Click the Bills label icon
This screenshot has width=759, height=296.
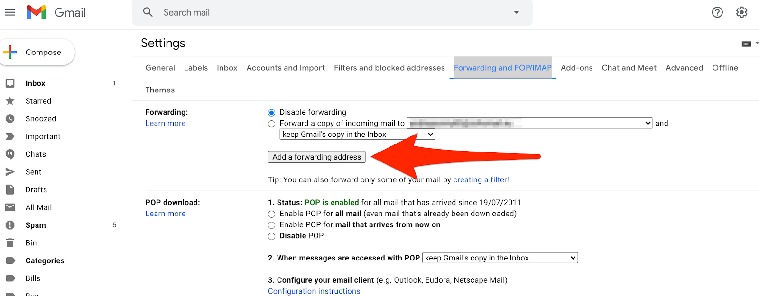(x=10, y=278)
